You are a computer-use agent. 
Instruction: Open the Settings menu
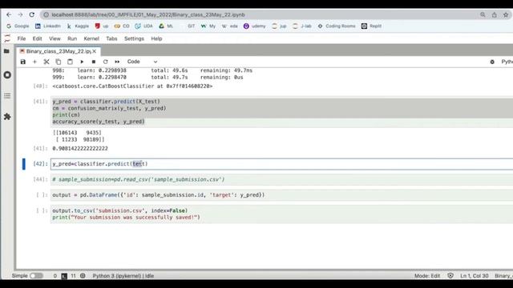tap(134, 38)
